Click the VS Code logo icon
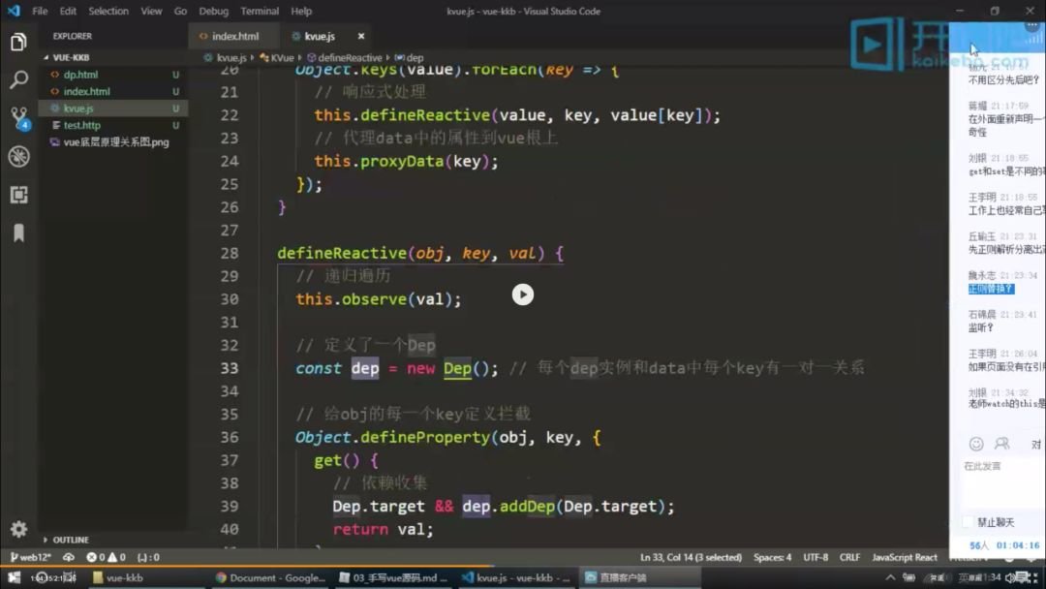The width and height of the screenshot is (1046, 589). click(x=14, y=11)
